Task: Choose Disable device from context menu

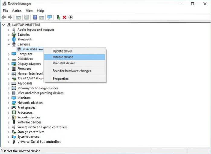Action: (63, 57)
